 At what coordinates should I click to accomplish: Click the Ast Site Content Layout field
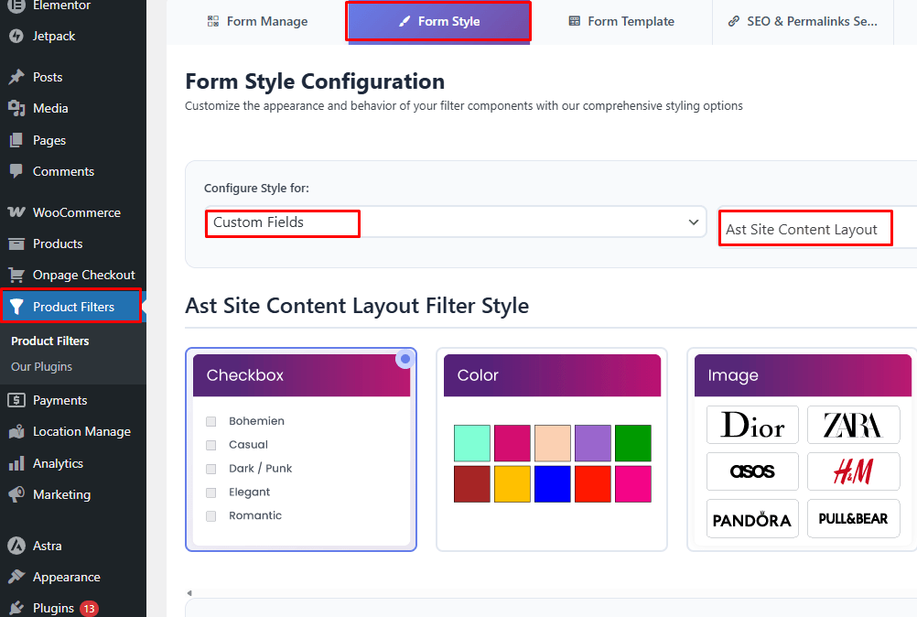805,227
